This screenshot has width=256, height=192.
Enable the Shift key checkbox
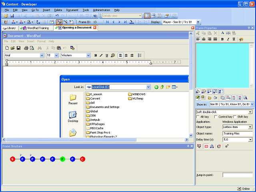[235, 117]
